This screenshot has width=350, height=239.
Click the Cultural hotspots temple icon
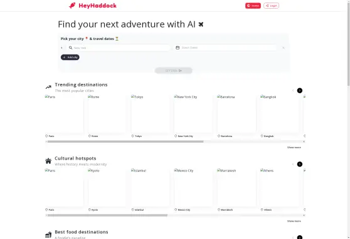[x=48, y=161]
